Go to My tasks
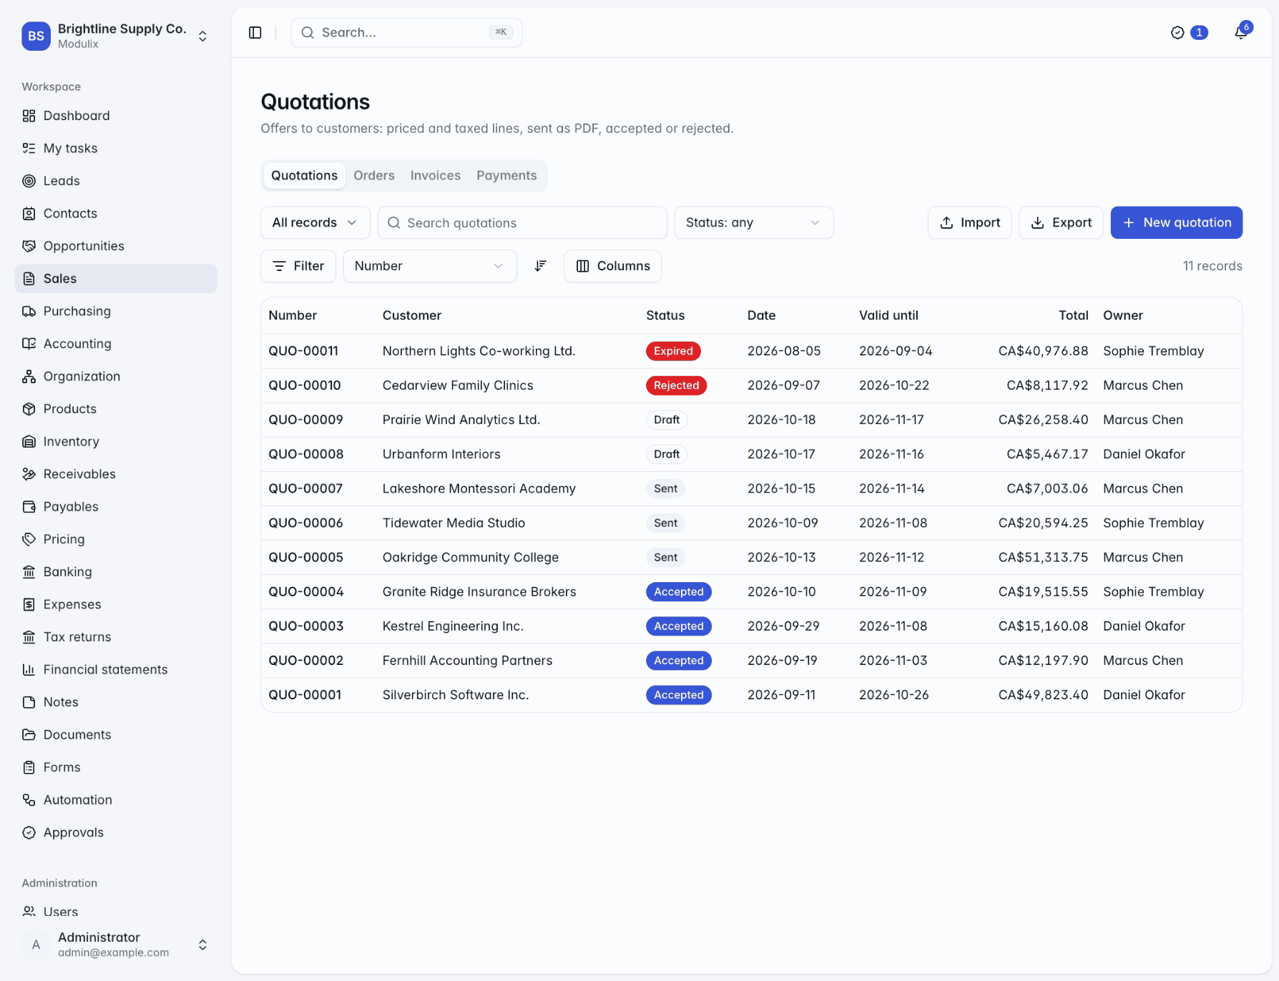 click(x=116, y=149)
